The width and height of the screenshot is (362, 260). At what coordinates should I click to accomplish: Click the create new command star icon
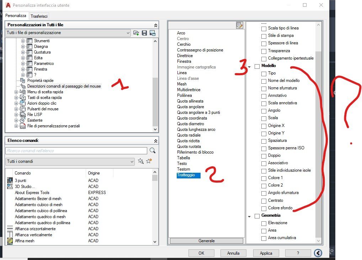click(x=149, y=161)
